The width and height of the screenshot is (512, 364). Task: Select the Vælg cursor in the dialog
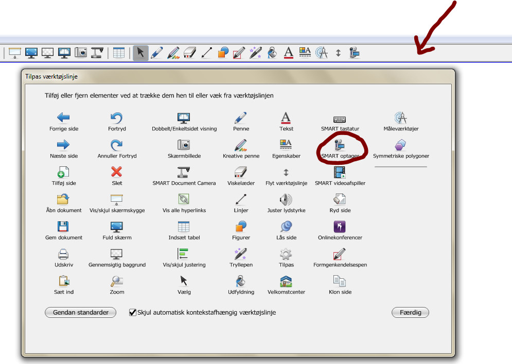click(x=184, y=281)
